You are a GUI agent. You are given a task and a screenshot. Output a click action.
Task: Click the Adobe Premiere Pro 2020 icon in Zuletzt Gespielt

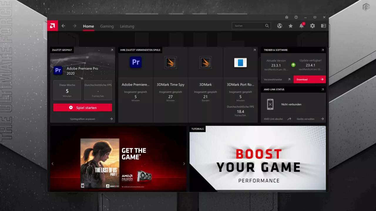[x=58, y=70]
